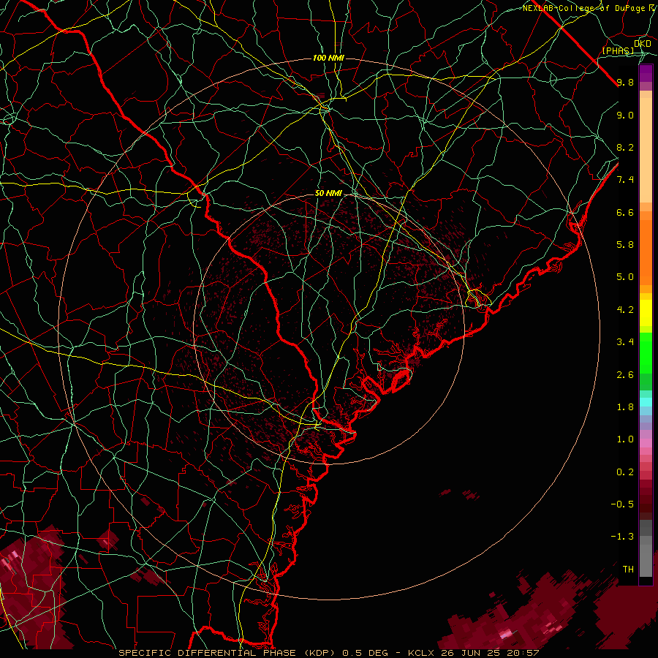Click the 7.4 scale value
This screenshot has height=658, width=658.
[x=625, y=180]
